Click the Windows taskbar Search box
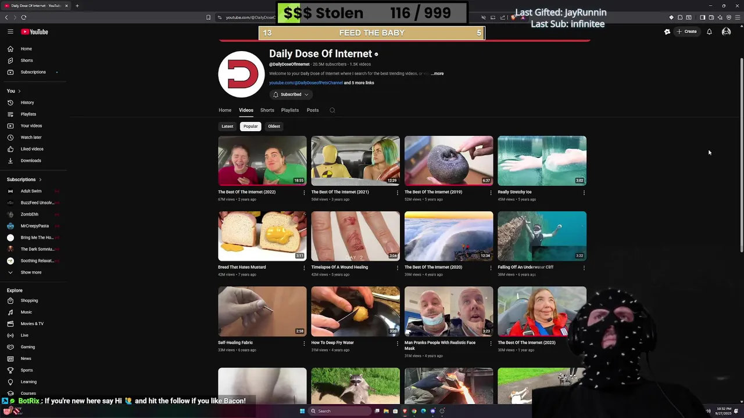Screen dimensions: 744x418 point(339,411)
